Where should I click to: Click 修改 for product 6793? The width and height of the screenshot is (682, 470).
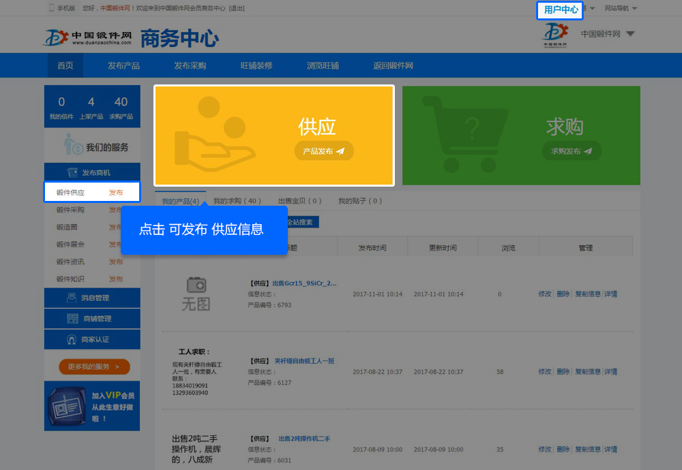pos(544,294)
